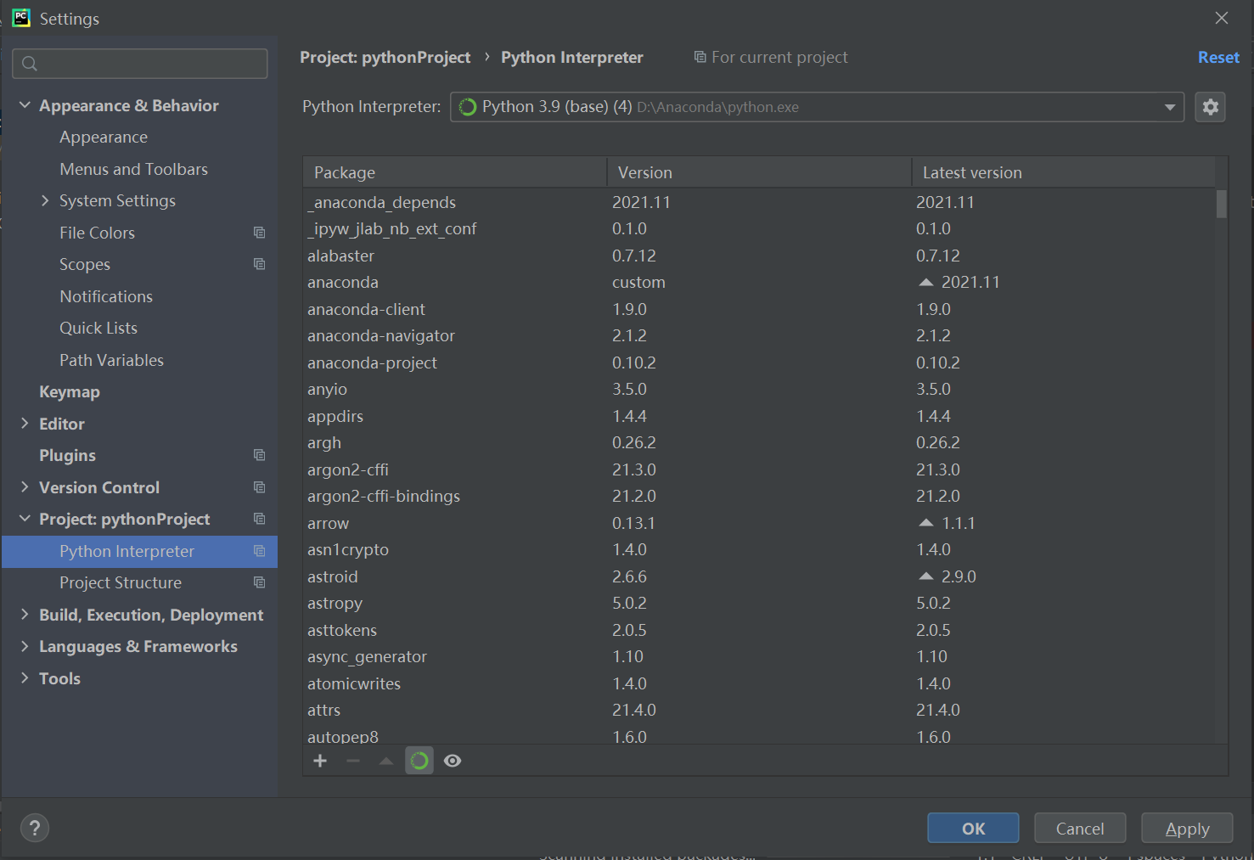Screen dimensions: 1254x860
Task: Select the attrs package row
Action: 759,710
